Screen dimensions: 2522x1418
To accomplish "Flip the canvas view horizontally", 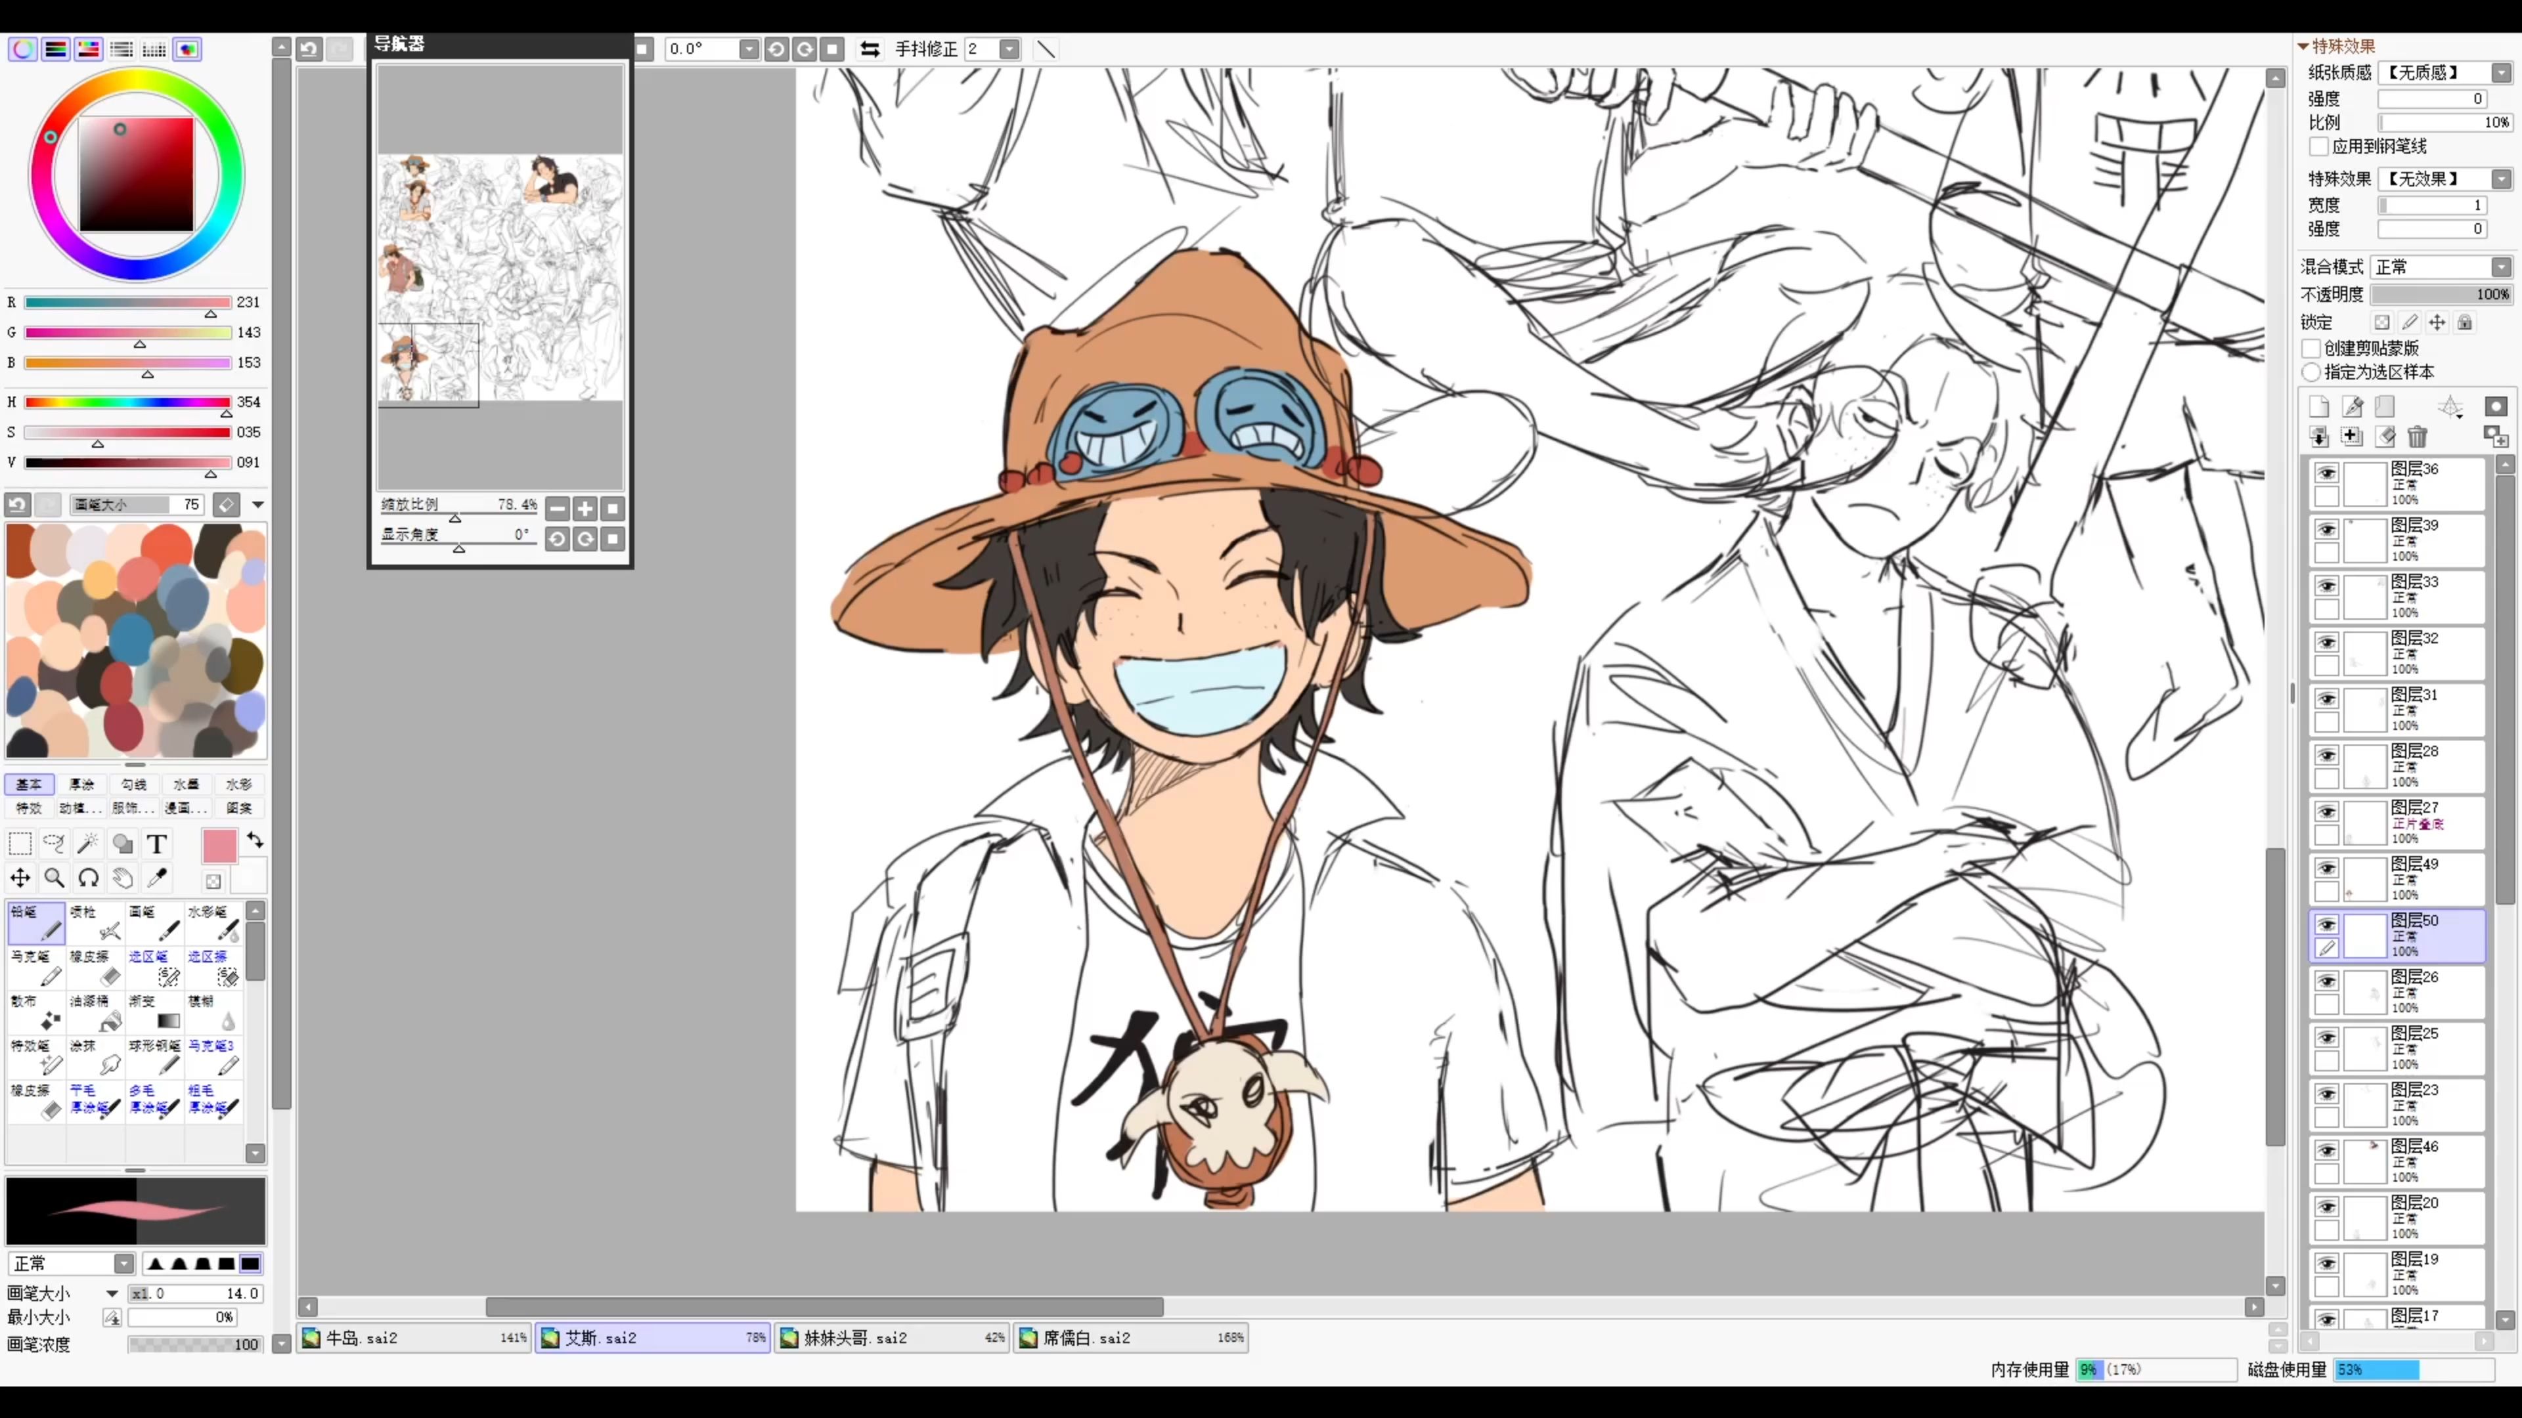I will pyautogui.click(x=870, y=49).
